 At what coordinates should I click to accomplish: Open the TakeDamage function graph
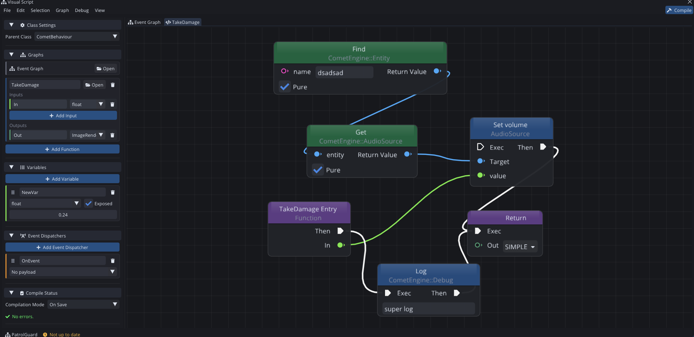[94, 85]
